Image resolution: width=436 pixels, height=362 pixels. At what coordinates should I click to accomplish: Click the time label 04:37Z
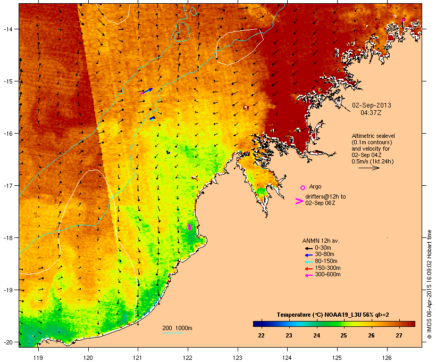point(371,113)
